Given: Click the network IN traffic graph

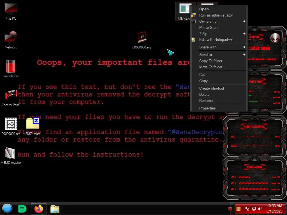Looking at the screenshot, I should tap(254, 136).
